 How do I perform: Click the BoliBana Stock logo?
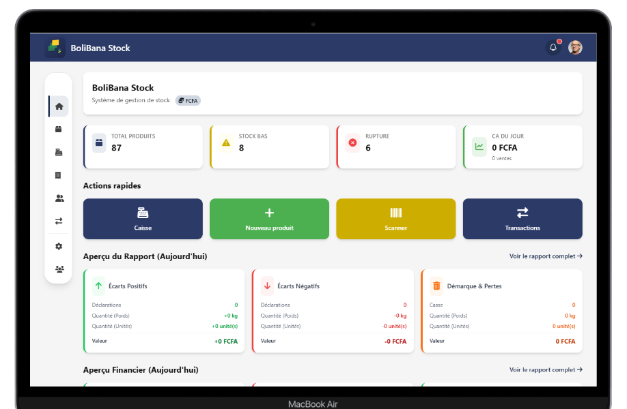(55, 48)
